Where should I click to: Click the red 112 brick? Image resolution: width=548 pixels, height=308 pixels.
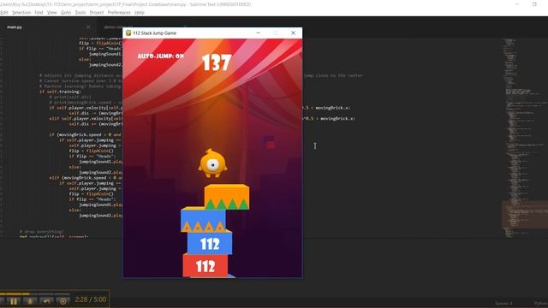205,266
